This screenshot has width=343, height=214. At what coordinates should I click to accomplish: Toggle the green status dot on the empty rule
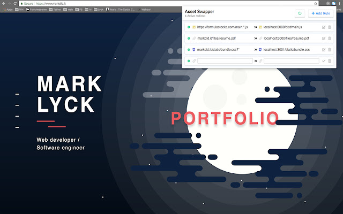(189, 61)
